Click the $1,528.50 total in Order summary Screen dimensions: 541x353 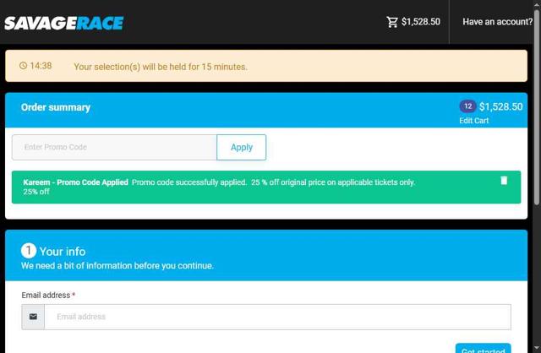(x=500, y=106)
